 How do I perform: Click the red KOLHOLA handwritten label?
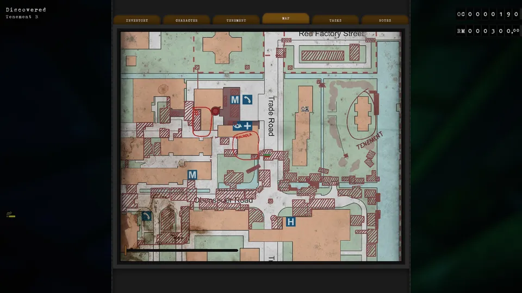pyautogui.click(x=244, y=136)
